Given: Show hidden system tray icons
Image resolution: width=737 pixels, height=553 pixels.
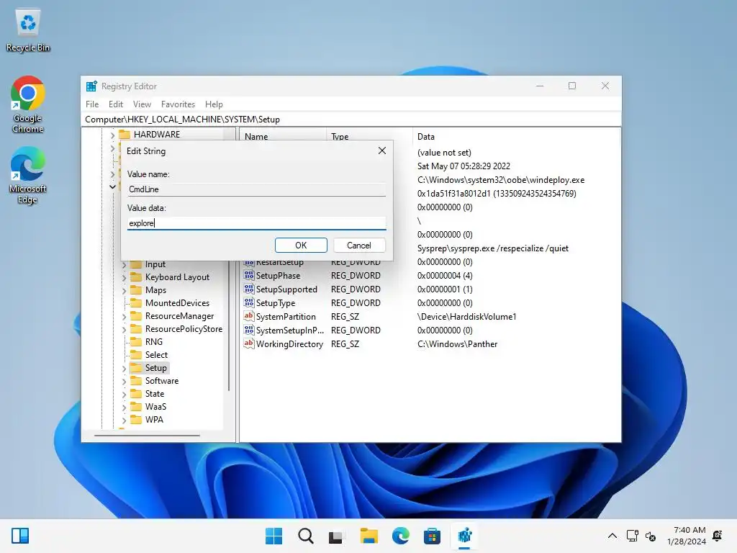Looking at the screenshot, I should pos(612,536).
